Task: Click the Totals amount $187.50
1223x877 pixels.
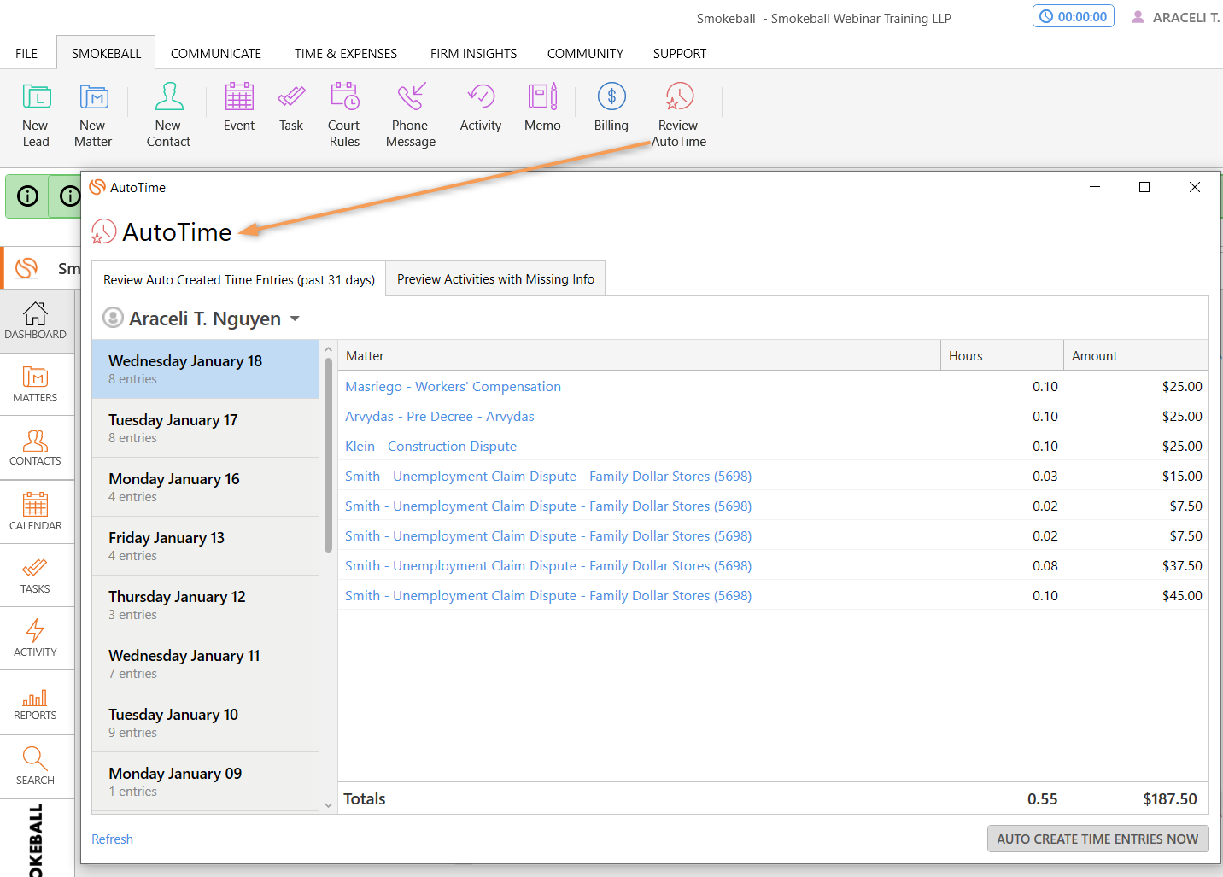Action: [x=1169, y=798]
